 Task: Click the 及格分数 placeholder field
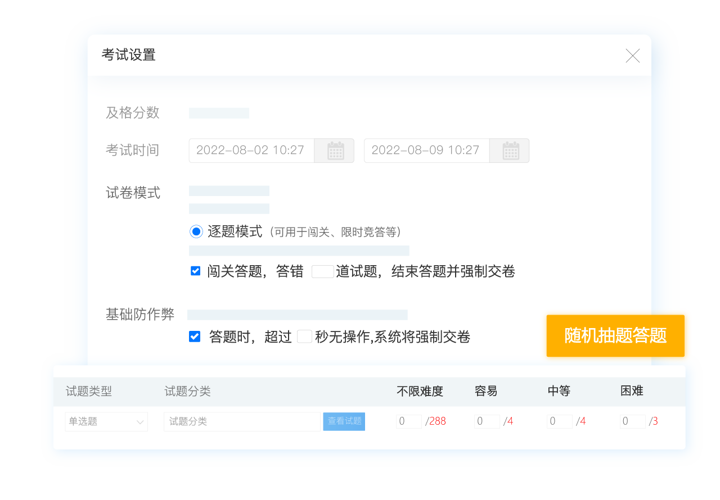coord(219,113)
